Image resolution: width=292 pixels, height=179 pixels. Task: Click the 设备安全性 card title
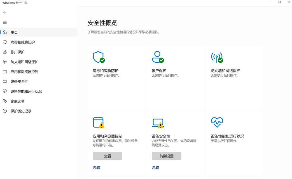(161, 136)
